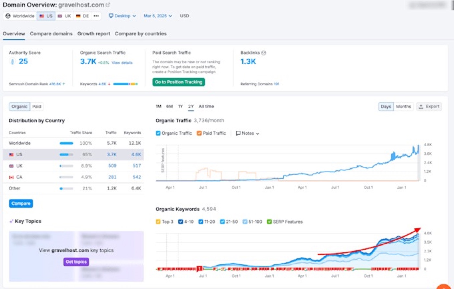Click the blue Compare button
This screenshot has width=454, height=289.
[x=21, y=204]
